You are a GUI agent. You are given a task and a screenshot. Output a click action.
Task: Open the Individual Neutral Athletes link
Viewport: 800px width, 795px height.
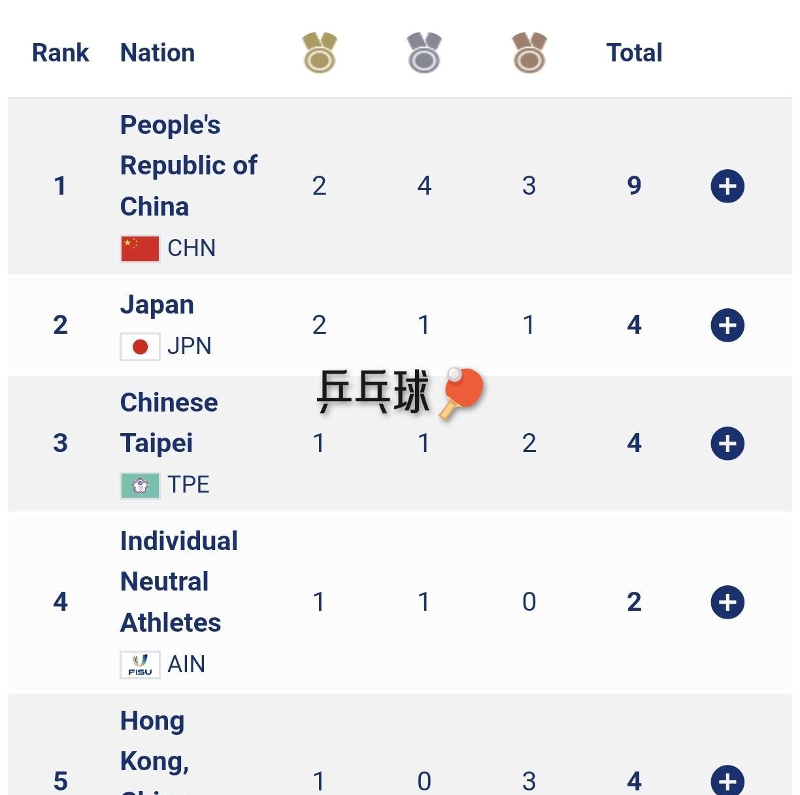(x=178, y=581)
